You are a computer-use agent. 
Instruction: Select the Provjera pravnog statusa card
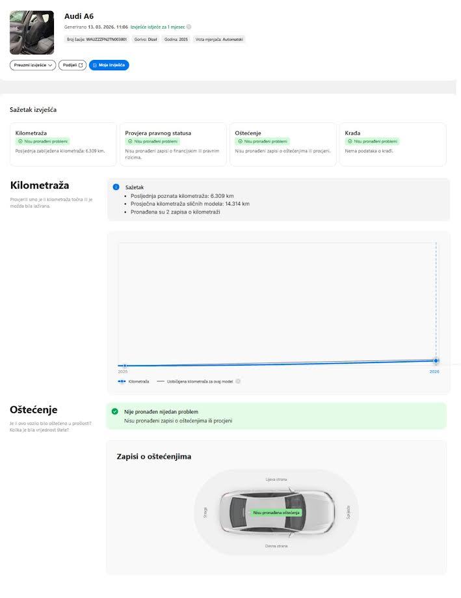point(172,144)
